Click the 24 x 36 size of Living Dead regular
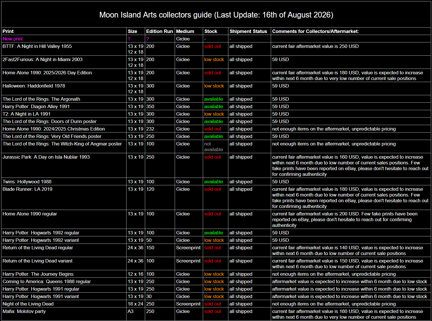This screenshot has width=432, height=321. click(x=135, y=248)
